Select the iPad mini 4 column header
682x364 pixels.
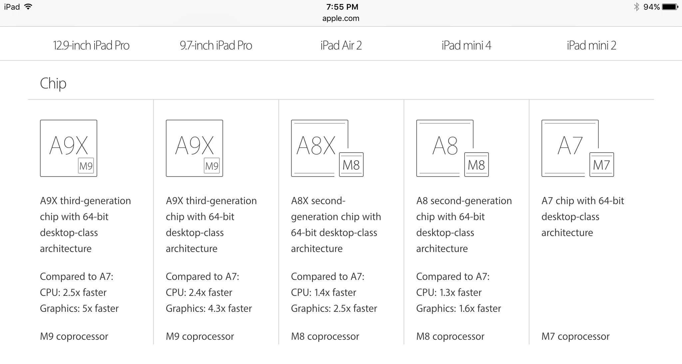point(466,45)
